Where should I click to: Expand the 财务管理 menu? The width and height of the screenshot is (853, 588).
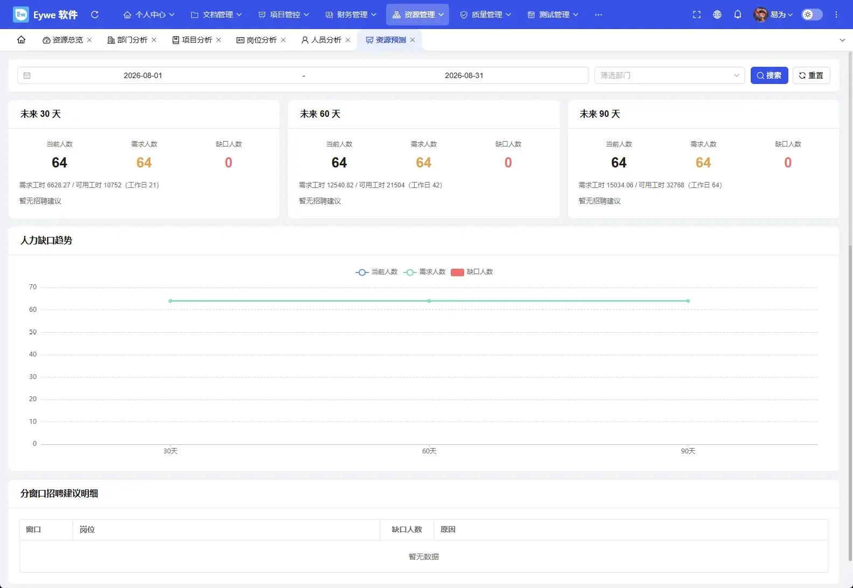(x=351, y=15)
